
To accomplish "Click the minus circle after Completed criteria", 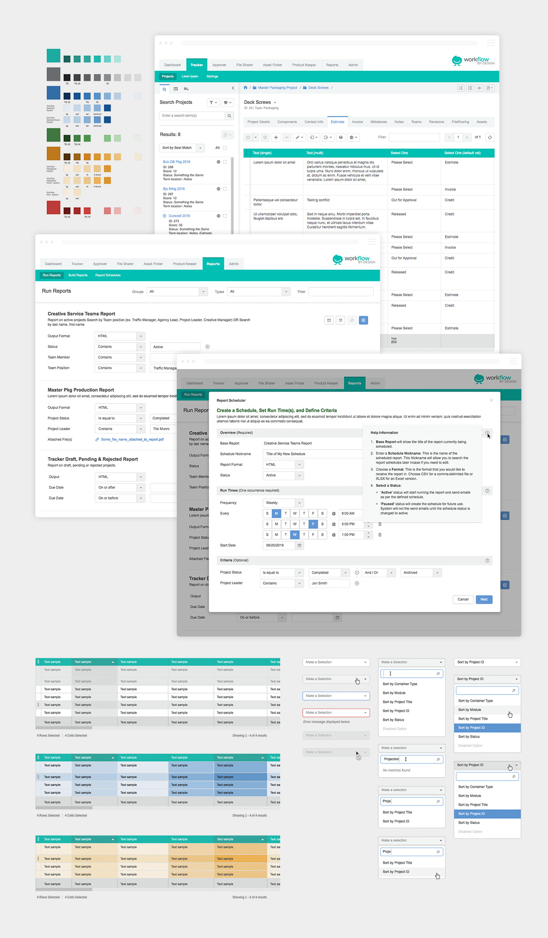I will click(x=357, y=573).
